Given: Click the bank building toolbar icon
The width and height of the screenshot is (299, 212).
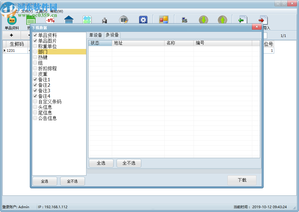Looking at the screenshot, I should click(69, 20).
